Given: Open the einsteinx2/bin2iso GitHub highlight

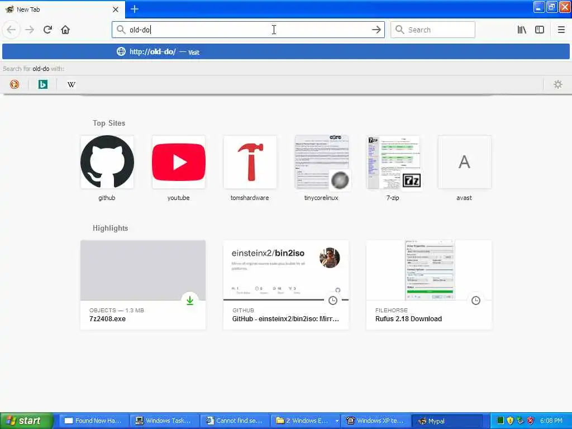Looking at the screenshot, I should (x=286, y=285).
